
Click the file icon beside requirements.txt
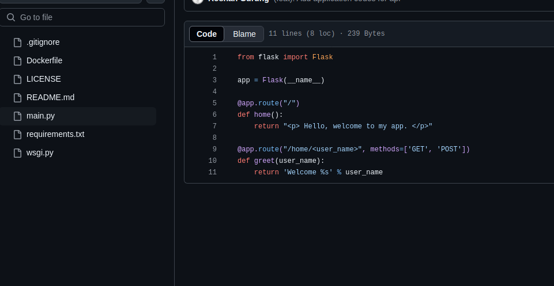[17, 135]
